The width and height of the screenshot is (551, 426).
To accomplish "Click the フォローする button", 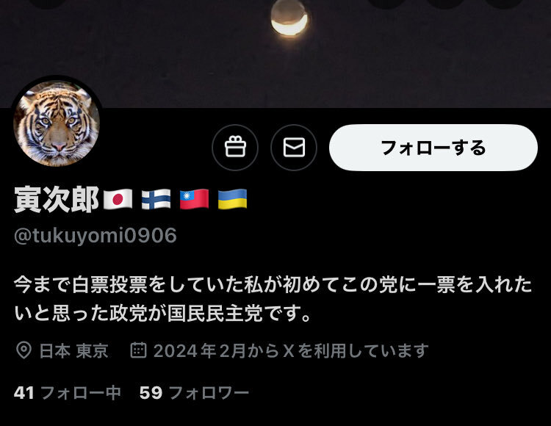I will 433,148.
